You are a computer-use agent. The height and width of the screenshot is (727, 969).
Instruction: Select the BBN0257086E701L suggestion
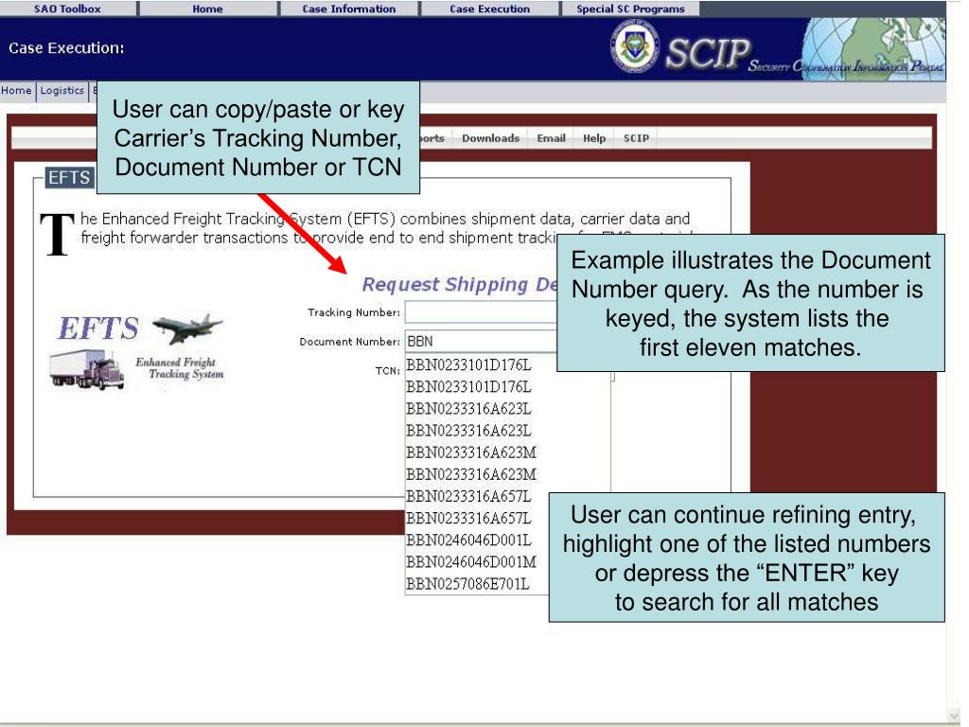click(x=467, y=584)
